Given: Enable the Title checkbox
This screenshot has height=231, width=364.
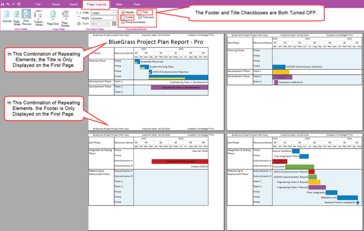Looking at the screenshot, I should [x=140, y=12].
